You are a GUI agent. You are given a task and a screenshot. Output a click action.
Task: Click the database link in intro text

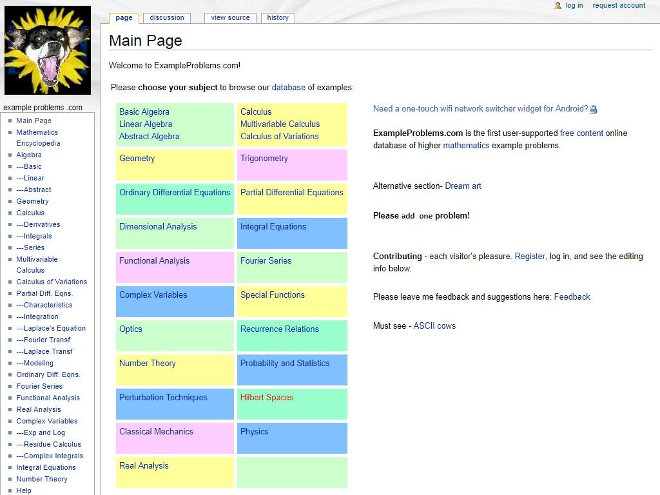click(288, 88)
